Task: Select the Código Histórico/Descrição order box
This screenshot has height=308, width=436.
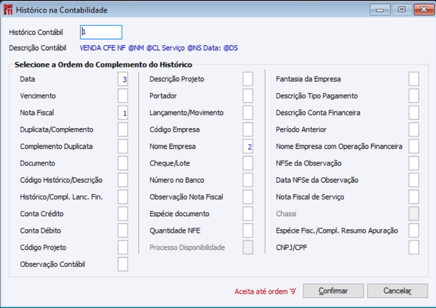Action: [123, 180]
